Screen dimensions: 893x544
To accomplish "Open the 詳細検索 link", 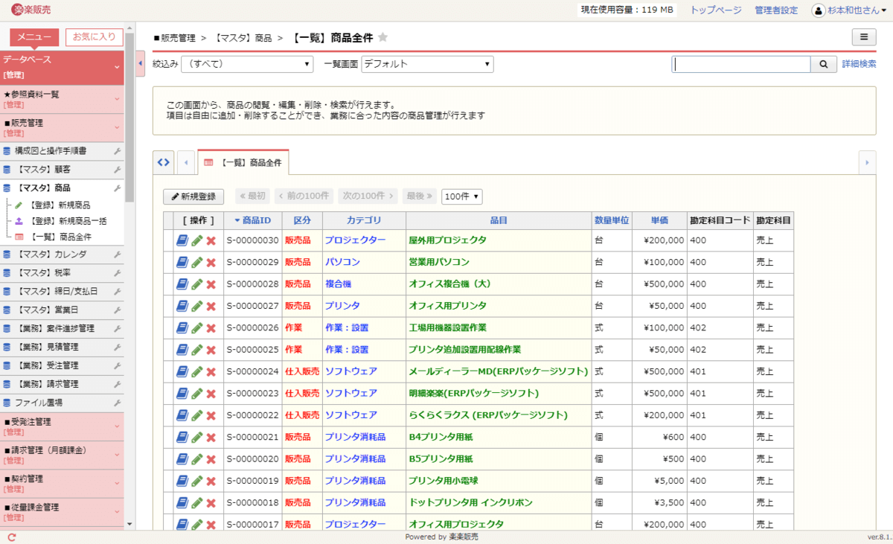I will click(859, 65).
